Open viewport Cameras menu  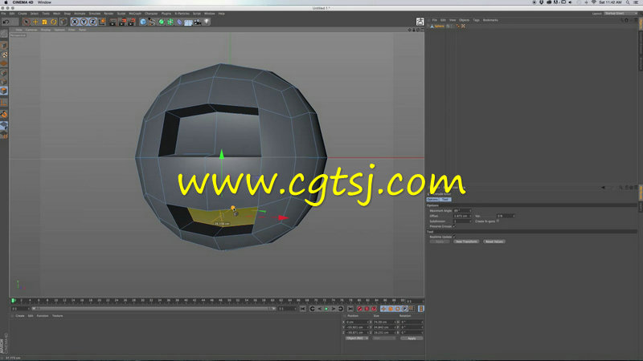(31, 30)
